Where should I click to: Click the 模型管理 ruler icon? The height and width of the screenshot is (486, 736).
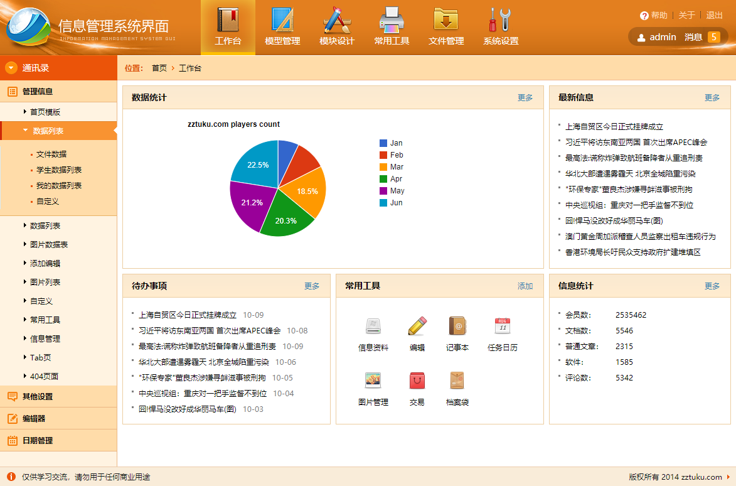tap(282, 20)
